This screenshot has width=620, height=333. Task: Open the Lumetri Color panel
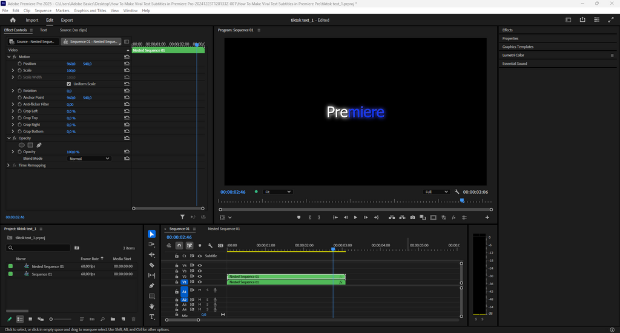(513, 55)
